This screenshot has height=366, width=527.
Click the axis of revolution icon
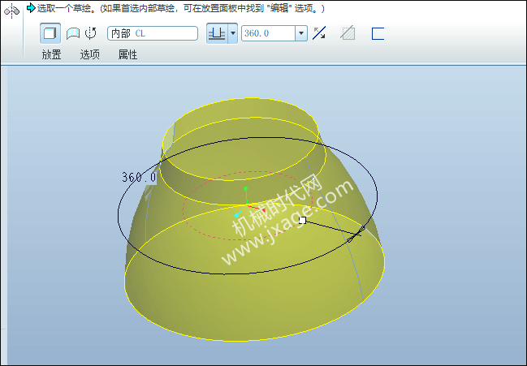click(91, 33)
